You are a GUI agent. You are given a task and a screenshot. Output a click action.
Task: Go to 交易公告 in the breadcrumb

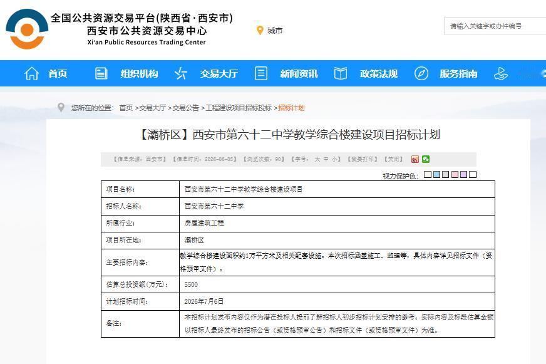pyautogui.click(x=185, y=108)
